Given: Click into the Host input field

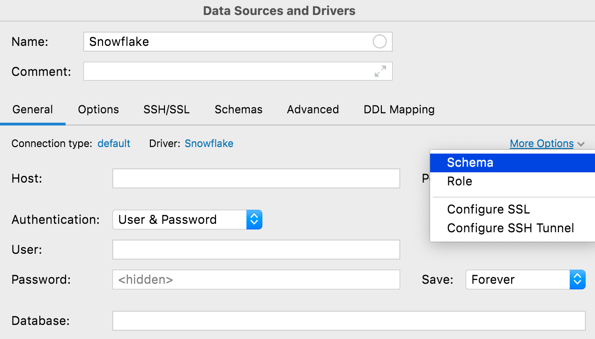Looking at the screenshot, I should (x=256, y=178).
